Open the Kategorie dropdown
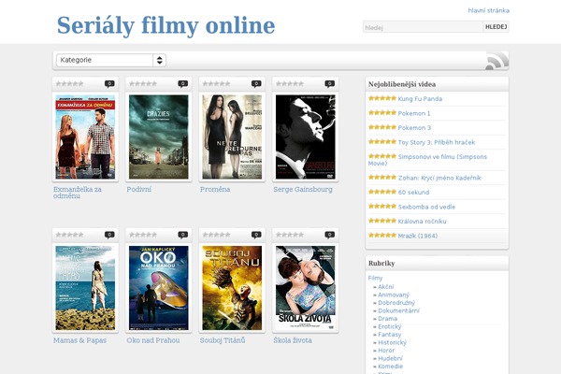 (111, 60)
